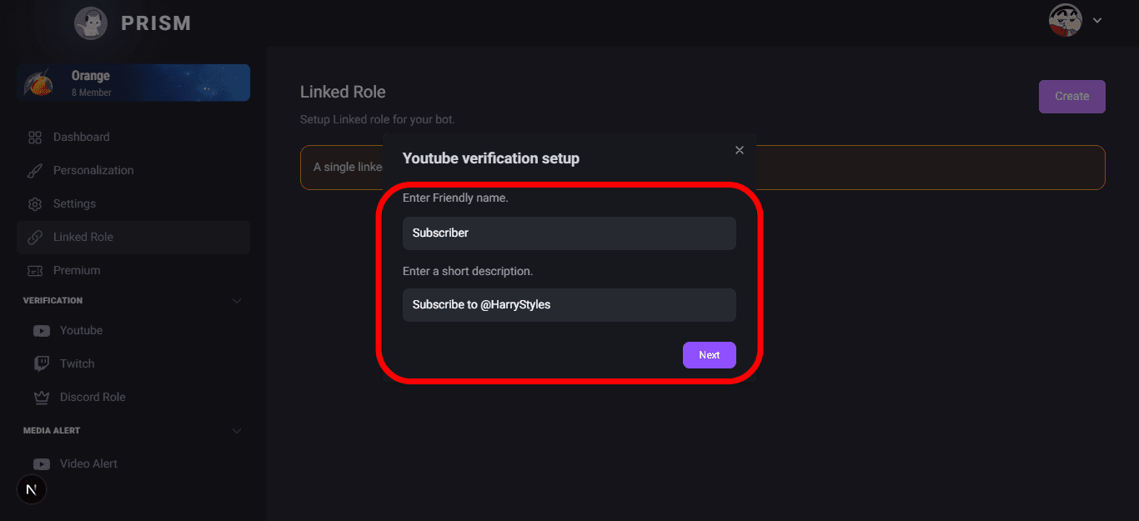Click the Premium ticket icon
The width and height of the screenshot is (1139, 521).
pyautogui.click(x=35, y=271)
